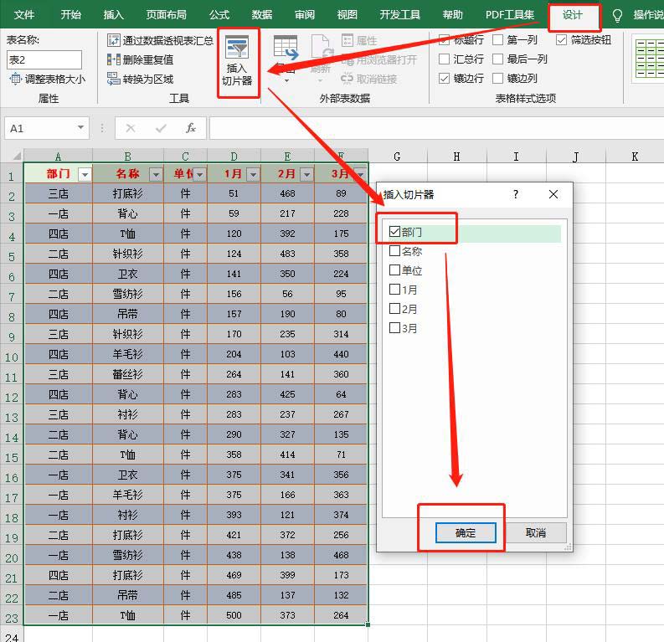The width and height of the screenshot is (664, 642).
Task: Click the insert function fx icon
Action: pos(191,128)
